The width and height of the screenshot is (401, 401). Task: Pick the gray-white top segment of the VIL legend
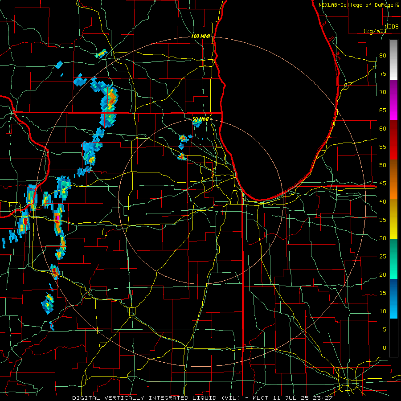[393, 60]
